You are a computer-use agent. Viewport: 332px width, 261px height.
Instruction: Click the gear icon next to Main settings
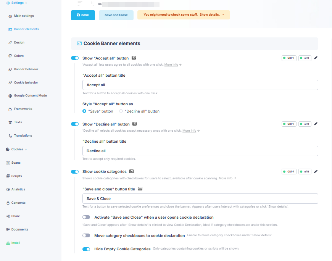[10, 16]
